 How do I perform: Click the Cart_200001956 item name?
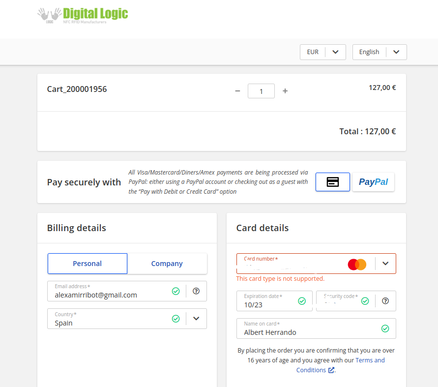click(x=77, y=89)
